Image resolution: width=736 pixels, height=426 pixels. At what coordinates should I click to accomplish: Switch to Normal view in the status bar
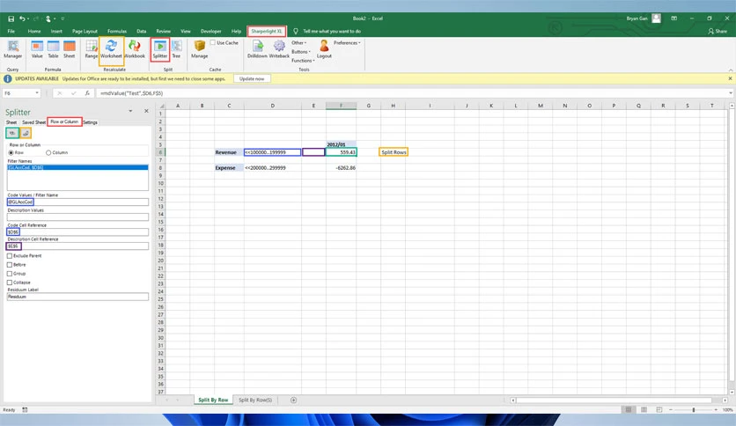point(629,409)
